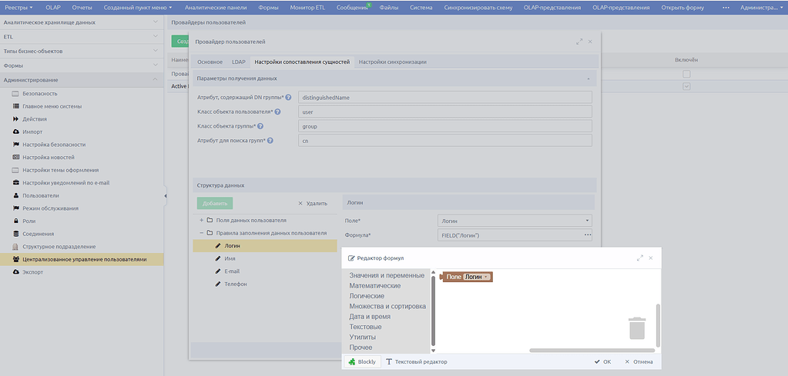Click help icon for Атрибут для поиска групп
The height and width of the screenshot is (376, 788).
point(270,141)
